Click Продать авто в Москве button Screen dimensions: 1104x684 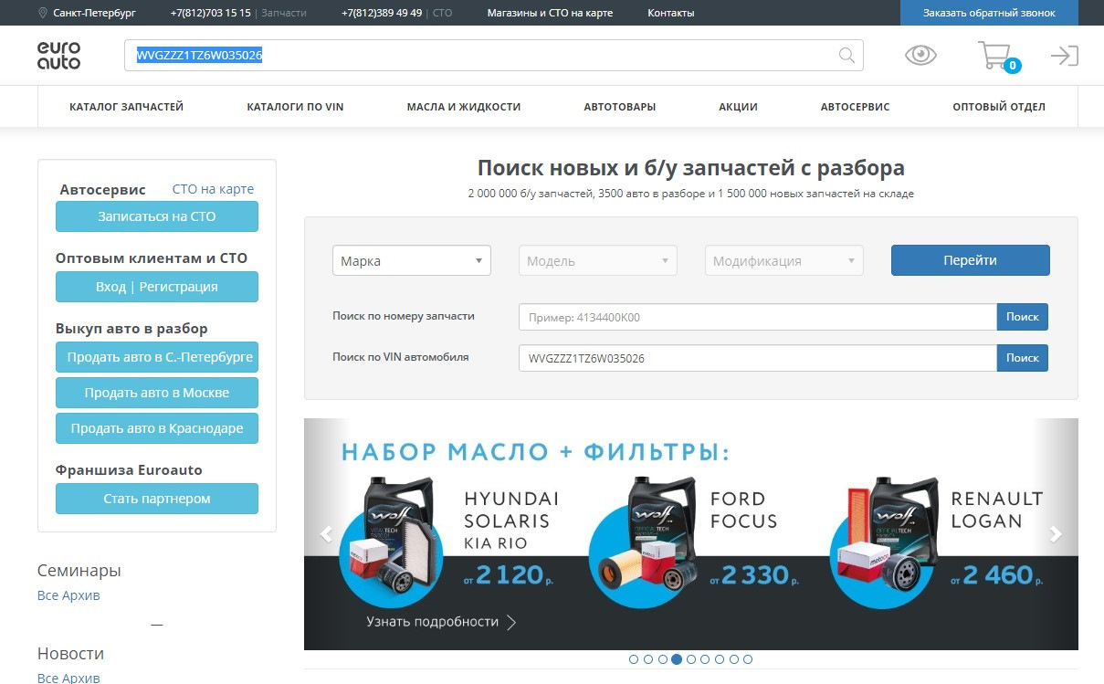[x=157, y=393]
